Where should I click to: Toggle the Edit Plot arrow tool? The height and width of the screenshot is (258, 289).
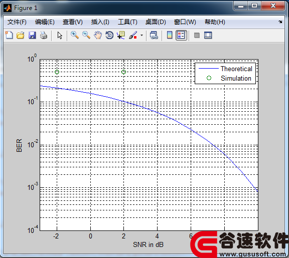click(x=60, y=35)
